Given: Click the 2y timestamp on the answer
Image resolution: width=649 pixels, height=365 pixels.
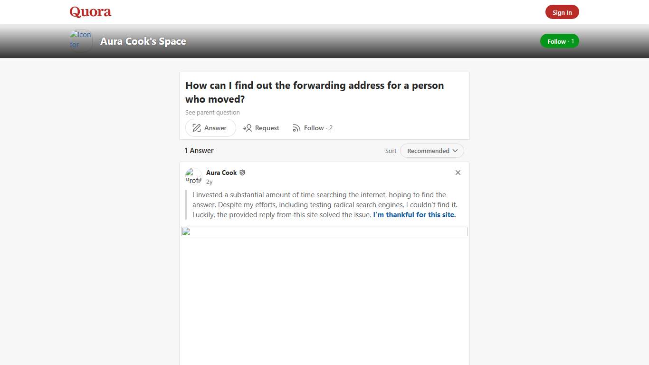Looking at the screenshot, I should coord(210,182).
